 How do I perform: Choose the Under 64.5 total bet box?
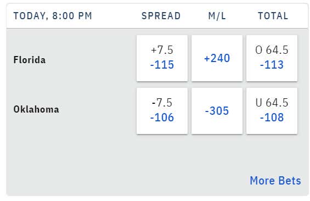tap(272, 111)
